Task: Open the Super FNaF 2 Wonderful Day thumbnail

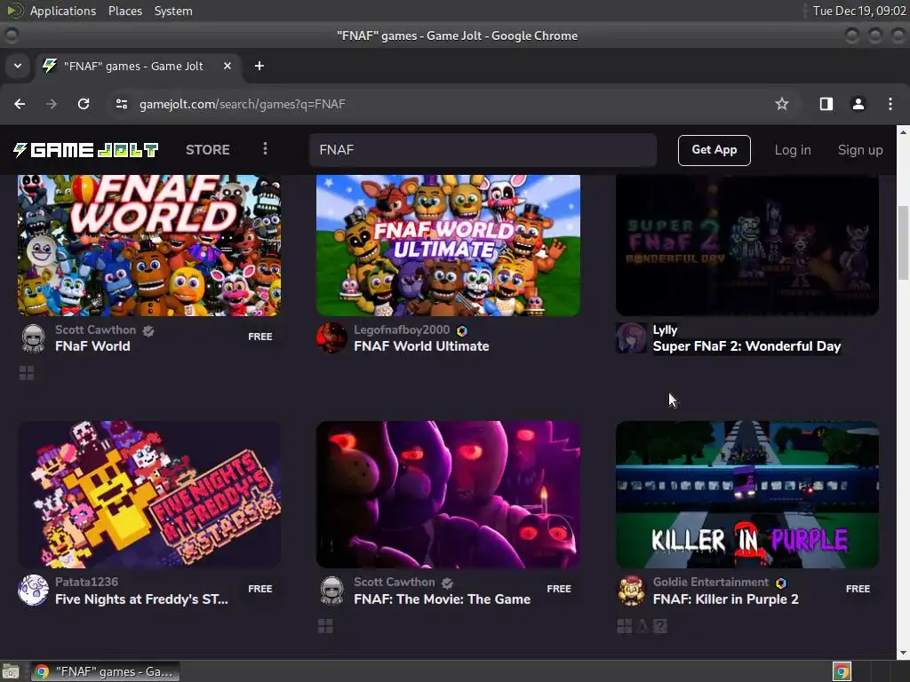Action: (746, 246)
